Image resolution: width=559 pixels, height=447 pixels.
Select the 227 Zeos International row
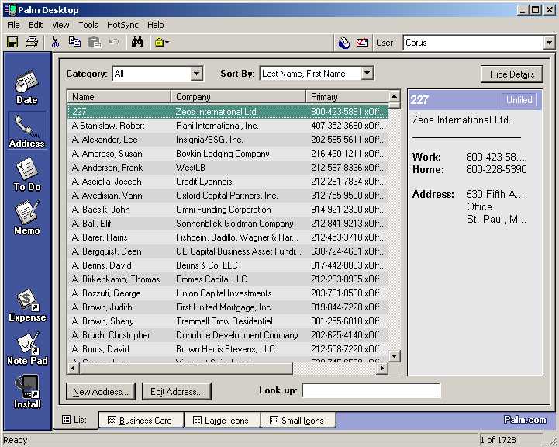pos(228,111)
